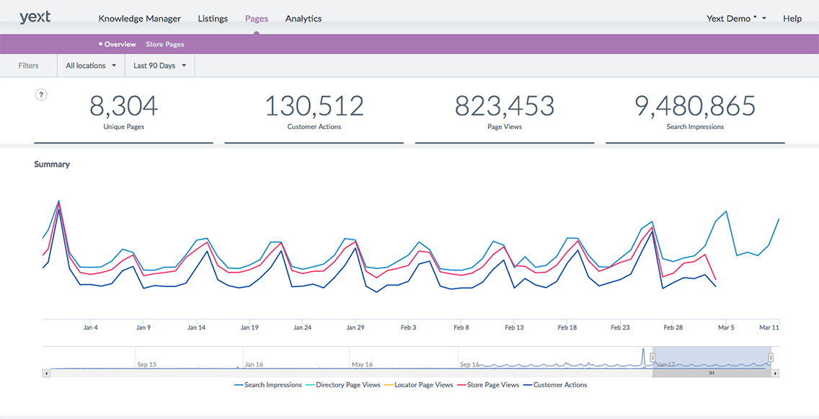The width and height of the screenshot is (819, 419).
Task: Click the right arrow on the timeline scrollbar
Action: tap(774, 372)
